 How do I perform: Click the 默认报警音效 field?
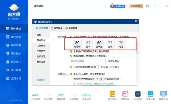pos(88,61)
